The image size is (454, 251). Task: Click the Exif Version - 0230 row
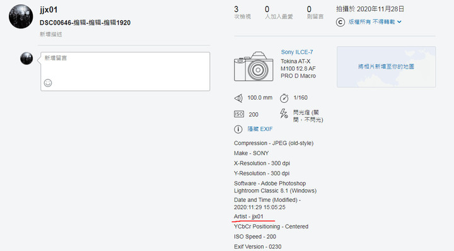pos(258,247)
